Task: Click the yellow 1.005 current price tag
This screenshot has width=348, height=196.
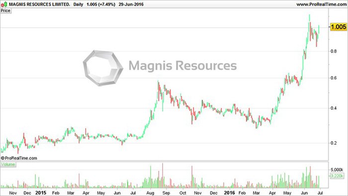Action: pos(339,27)
